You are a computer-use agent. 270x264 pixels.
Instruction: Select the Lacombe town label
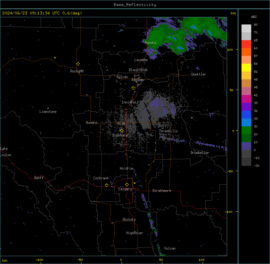[x=141, y=60]
